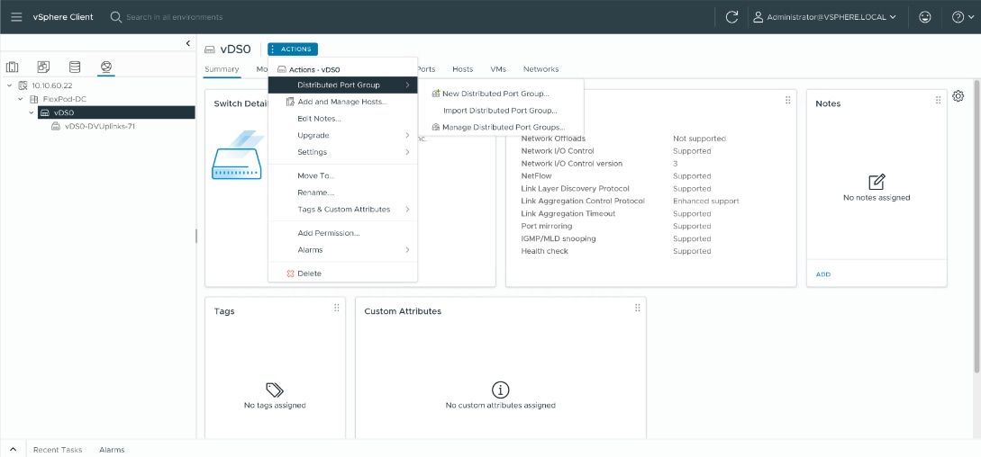Choose Manage Distributed Port Groups
The image size is (981, 457).
(x=503, y=128)
